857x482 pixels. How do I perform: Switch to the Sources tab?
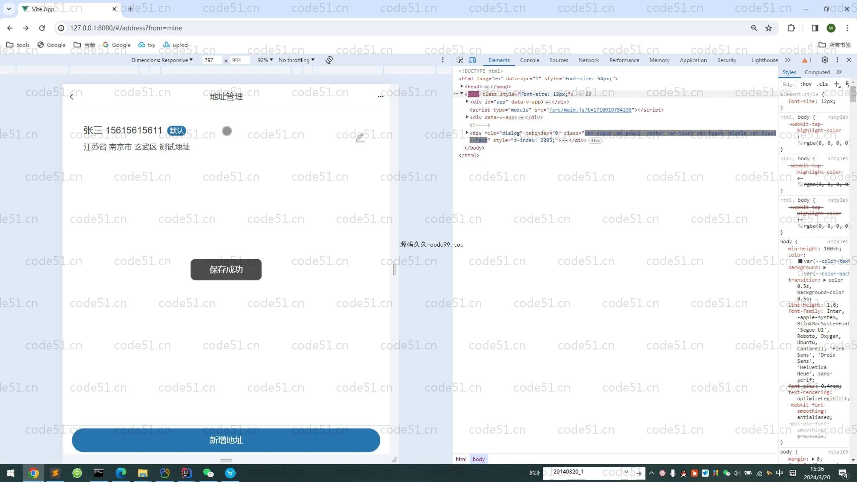click(558, 60)
